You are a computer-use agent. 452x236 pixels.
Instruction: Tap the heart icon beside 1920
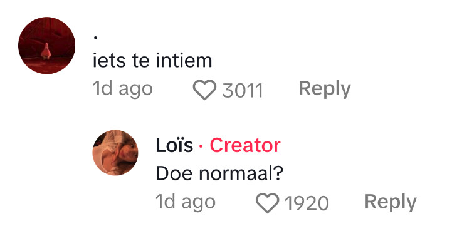pos(267,203)
